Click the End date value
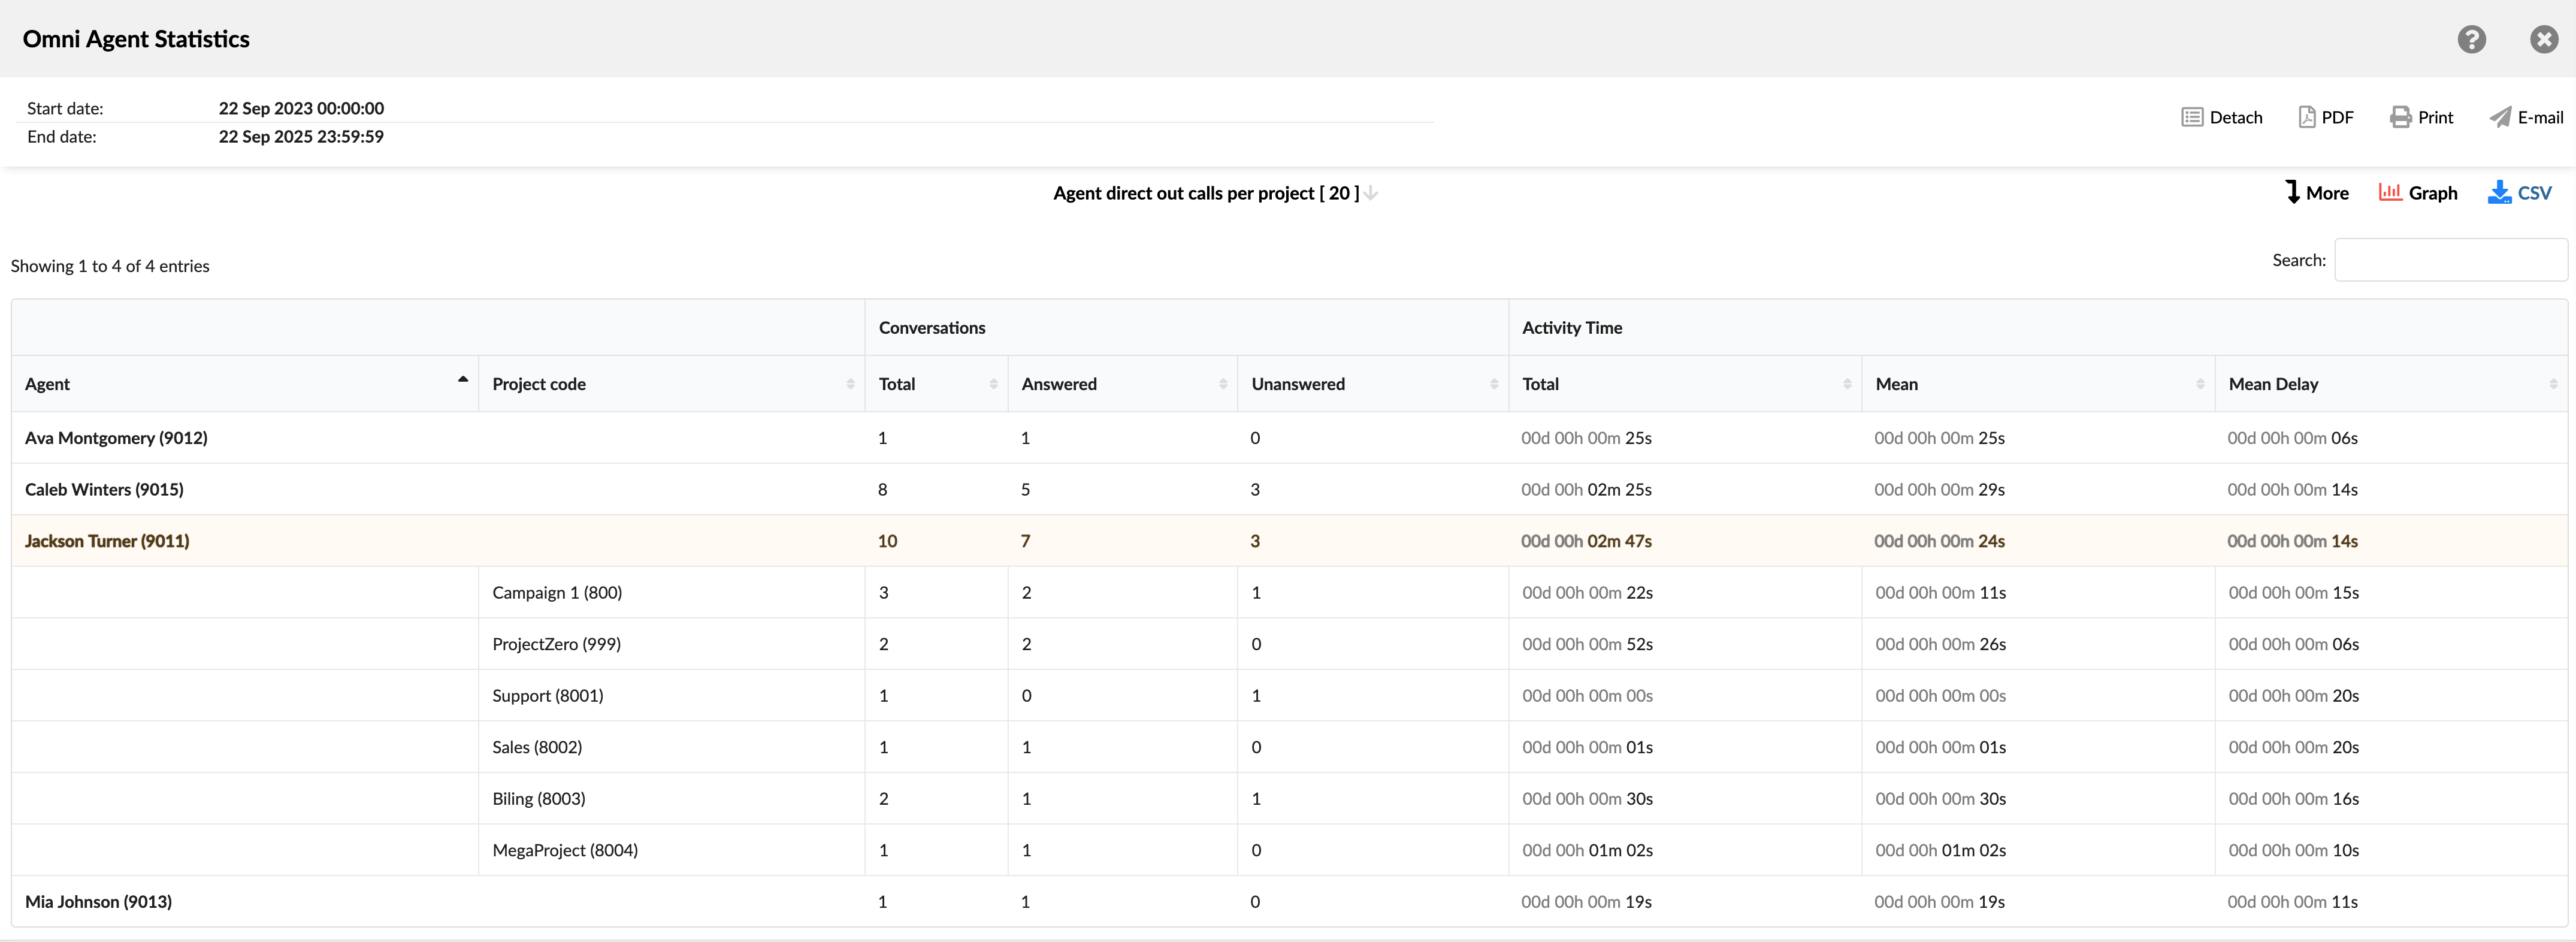Screen dimensions: 2576x942 300,136
